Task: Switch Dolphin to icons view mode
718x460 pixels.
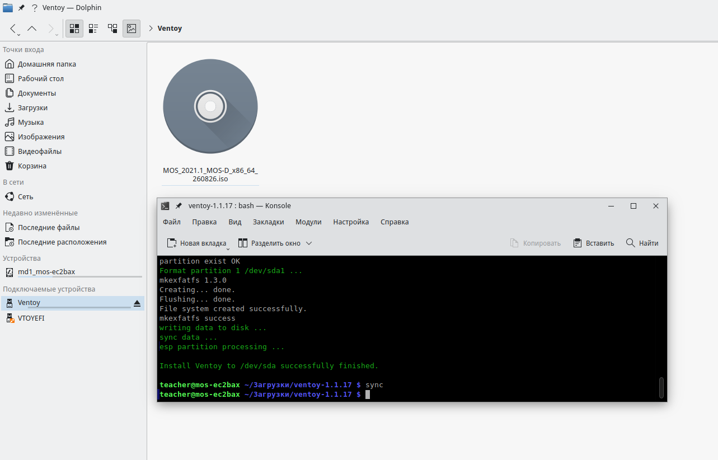Action: [74, 28]
